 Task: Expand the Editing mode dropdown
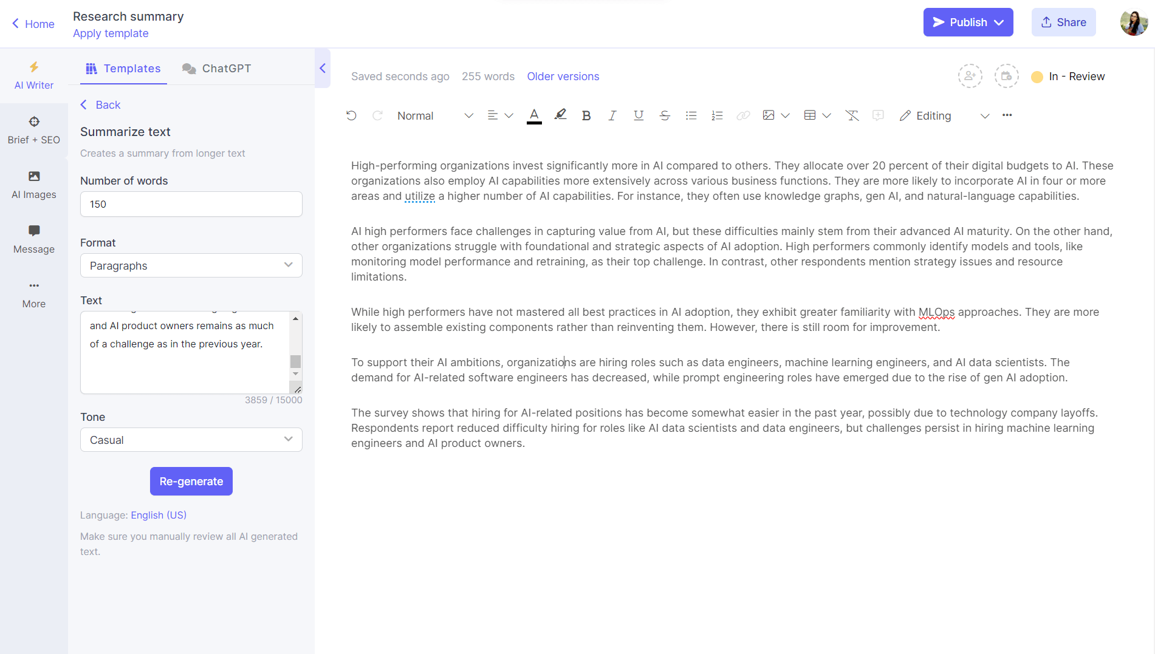pos(944,115)
